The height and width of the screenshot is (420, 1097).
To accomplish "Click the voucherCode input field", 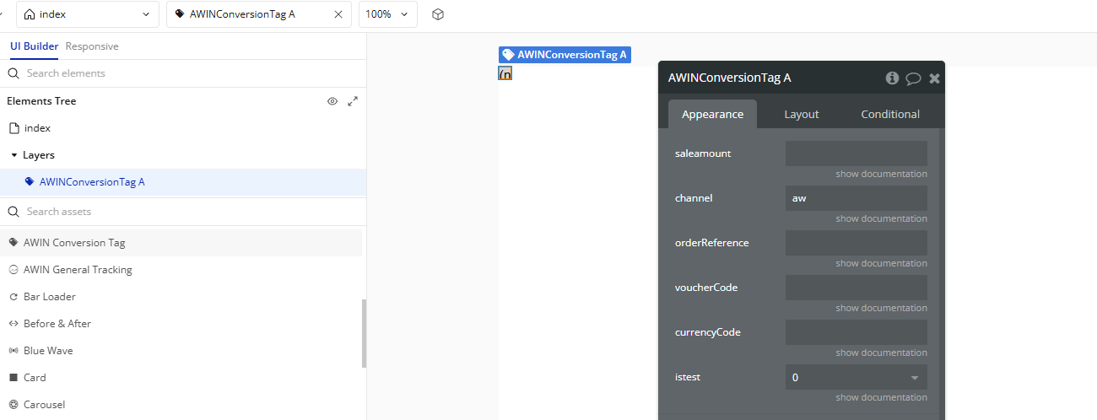I will [x=857, y=288].
